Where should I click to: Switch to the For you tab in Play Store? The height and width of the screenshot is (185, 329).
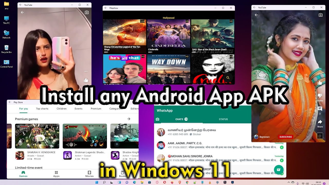point(24,109)
